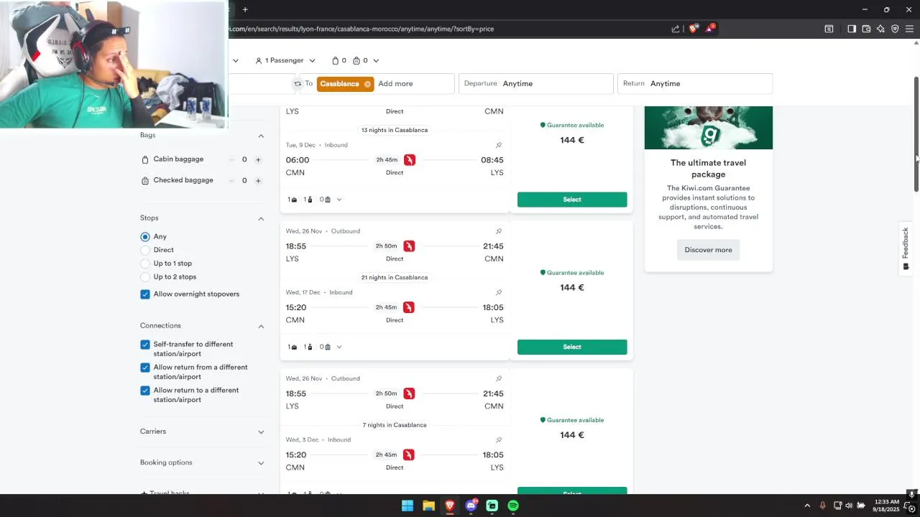Screen dimensions: 920x517
Task: Click airline logo on 15:20 to 18:05 17 Dec flight
Action: [408, 307]
